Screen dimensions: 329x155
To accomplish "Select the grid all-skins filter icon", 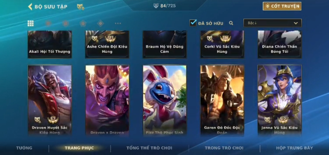I will coord(31,23).
